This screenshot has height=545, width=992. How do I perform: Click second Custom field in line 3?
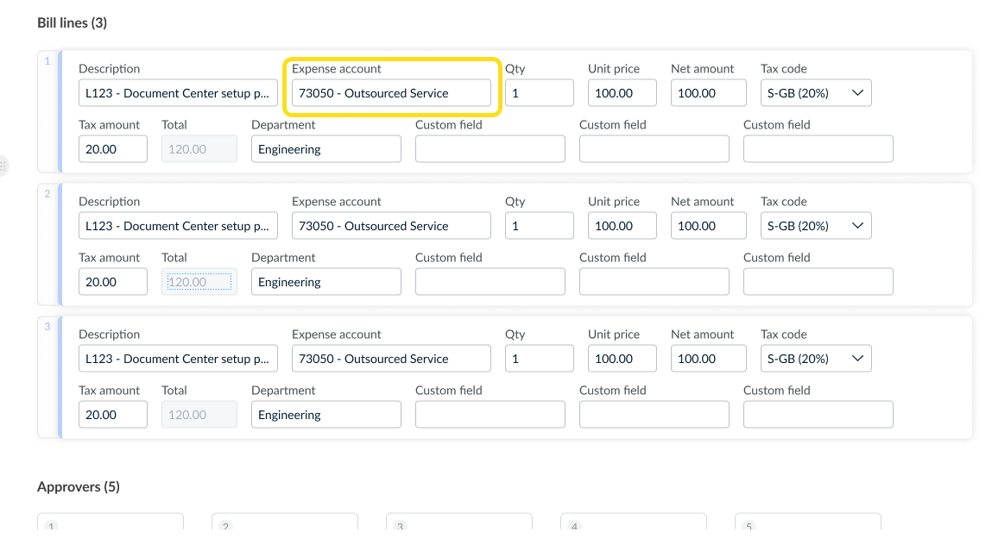click(x=654, y=415)
